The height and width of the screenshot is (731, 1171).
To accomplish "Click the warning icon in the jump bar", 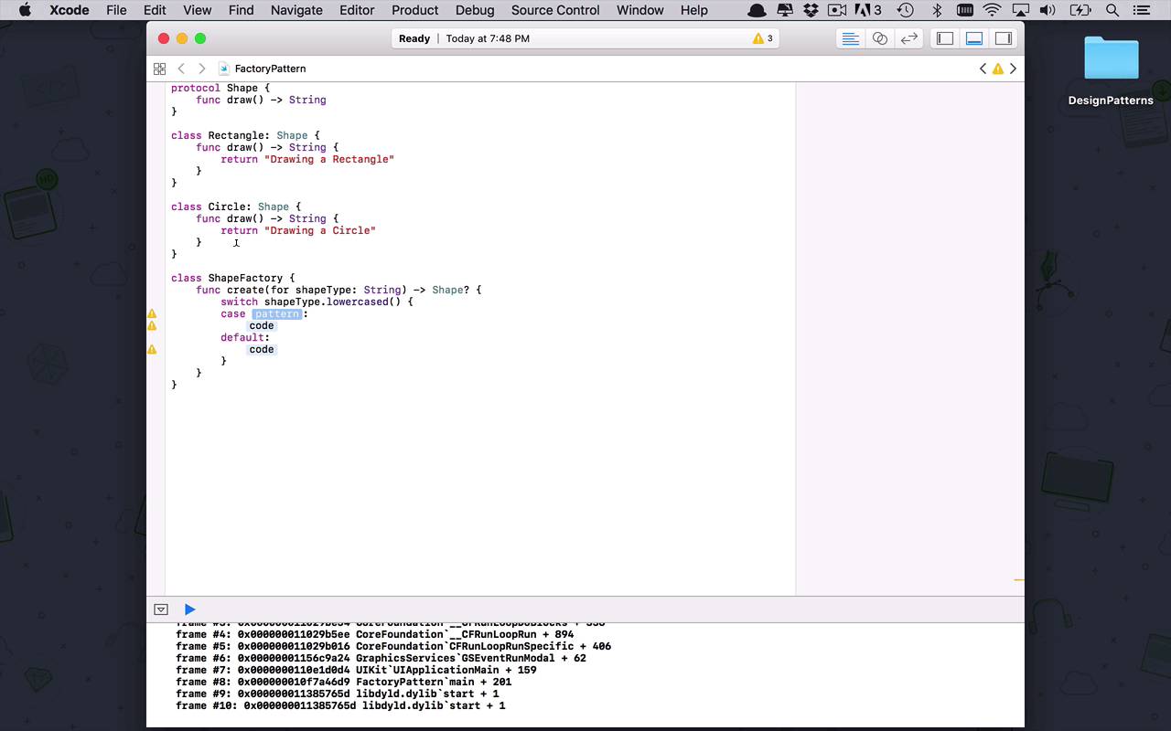I will click(x=998, y=69).
